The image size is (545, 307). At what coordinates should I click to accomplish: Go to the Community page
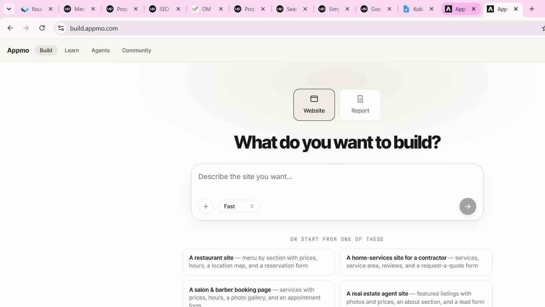137,50
